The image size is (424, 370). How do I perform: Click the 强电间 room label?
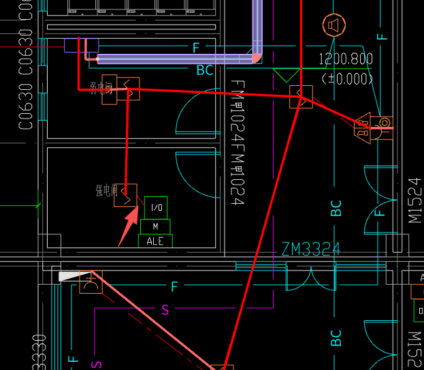click(107, 190)
